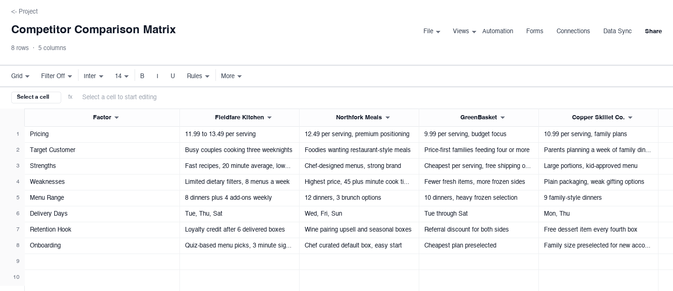Click the Select a cell name box
Viewport: 673px width, 291px height.
pyautogui.click(x=36, y=97)
